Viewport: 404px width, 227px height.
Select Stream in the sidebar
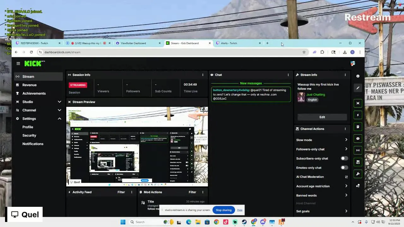[39, 77]
